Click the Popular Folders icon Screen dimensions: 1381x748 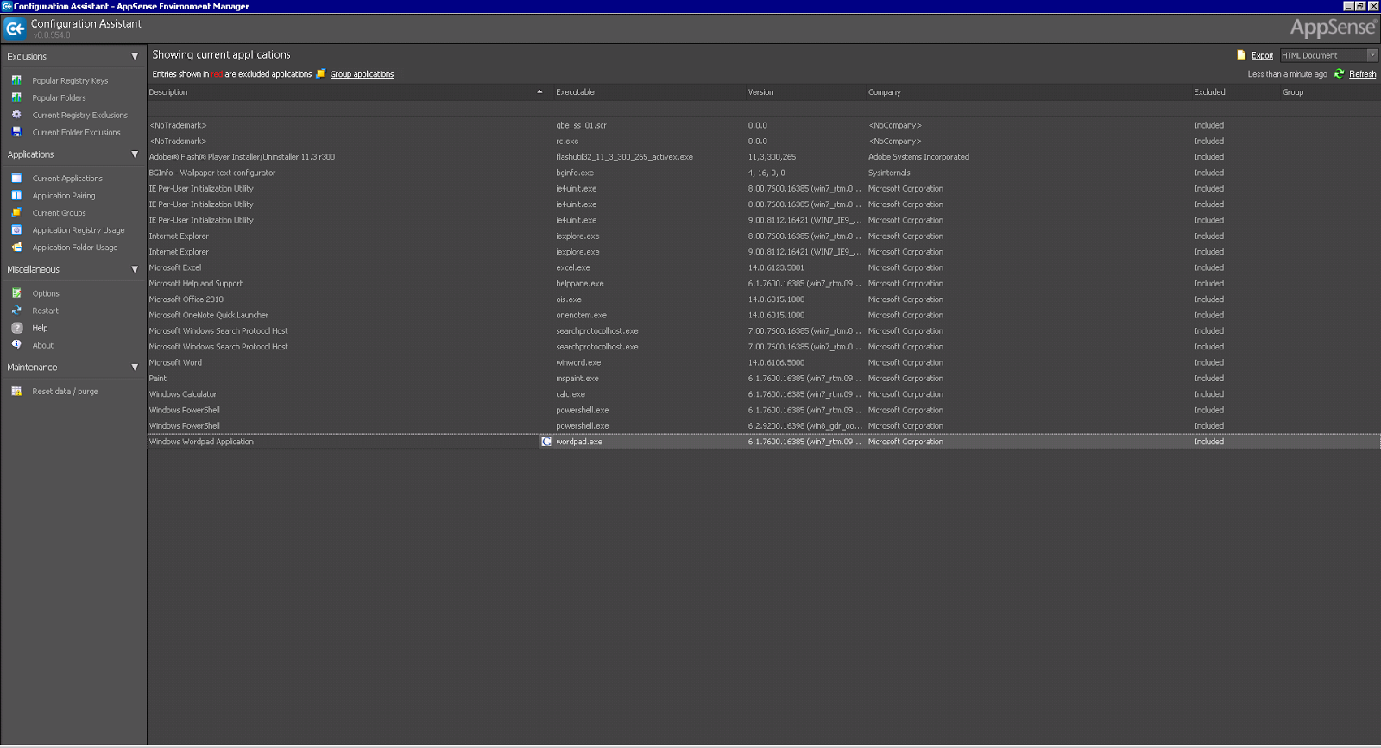point(16,97)
